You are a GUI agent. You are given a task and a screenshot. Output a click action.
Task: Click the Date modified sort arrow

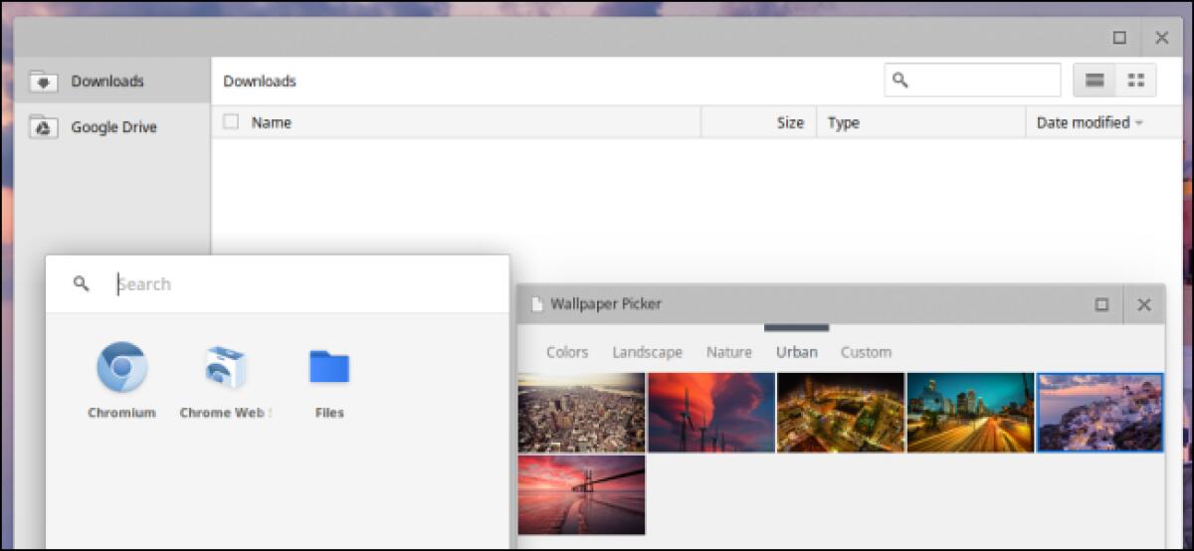point(1138,122)
